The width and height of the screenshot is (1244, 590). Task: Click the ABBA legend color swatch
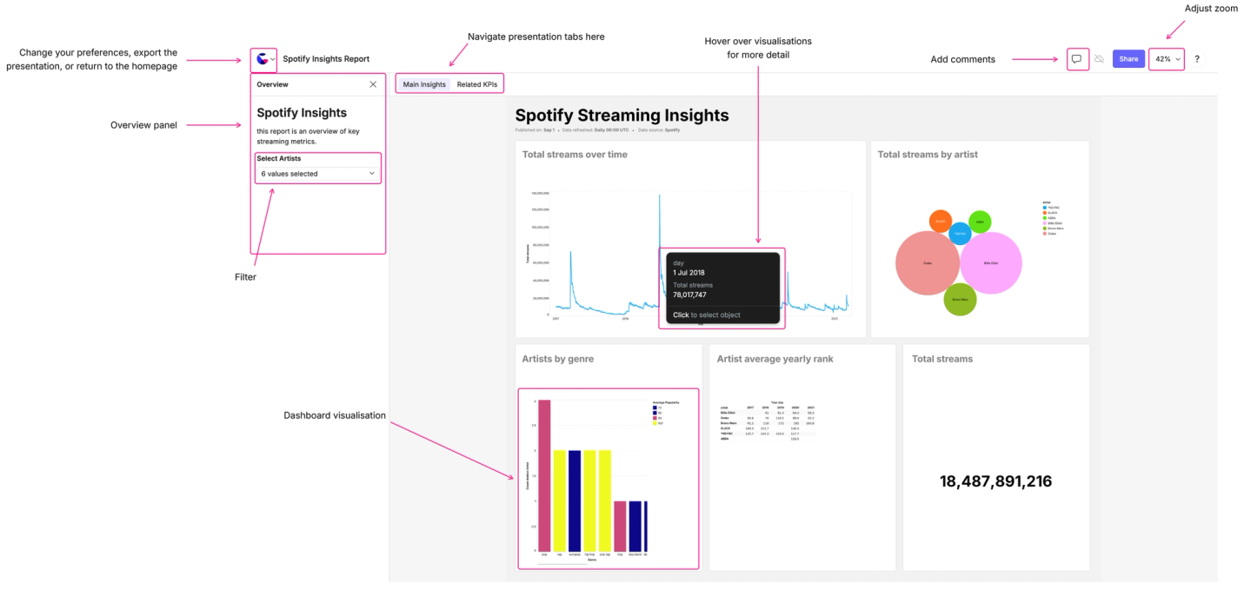pos(1044,218)
